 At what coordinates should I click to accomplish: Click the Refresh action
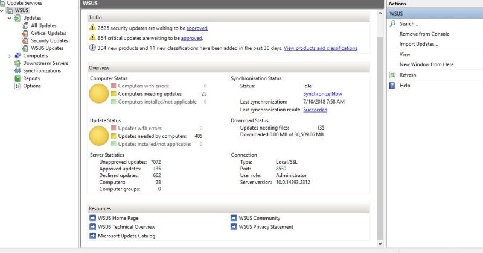[408, 75]
